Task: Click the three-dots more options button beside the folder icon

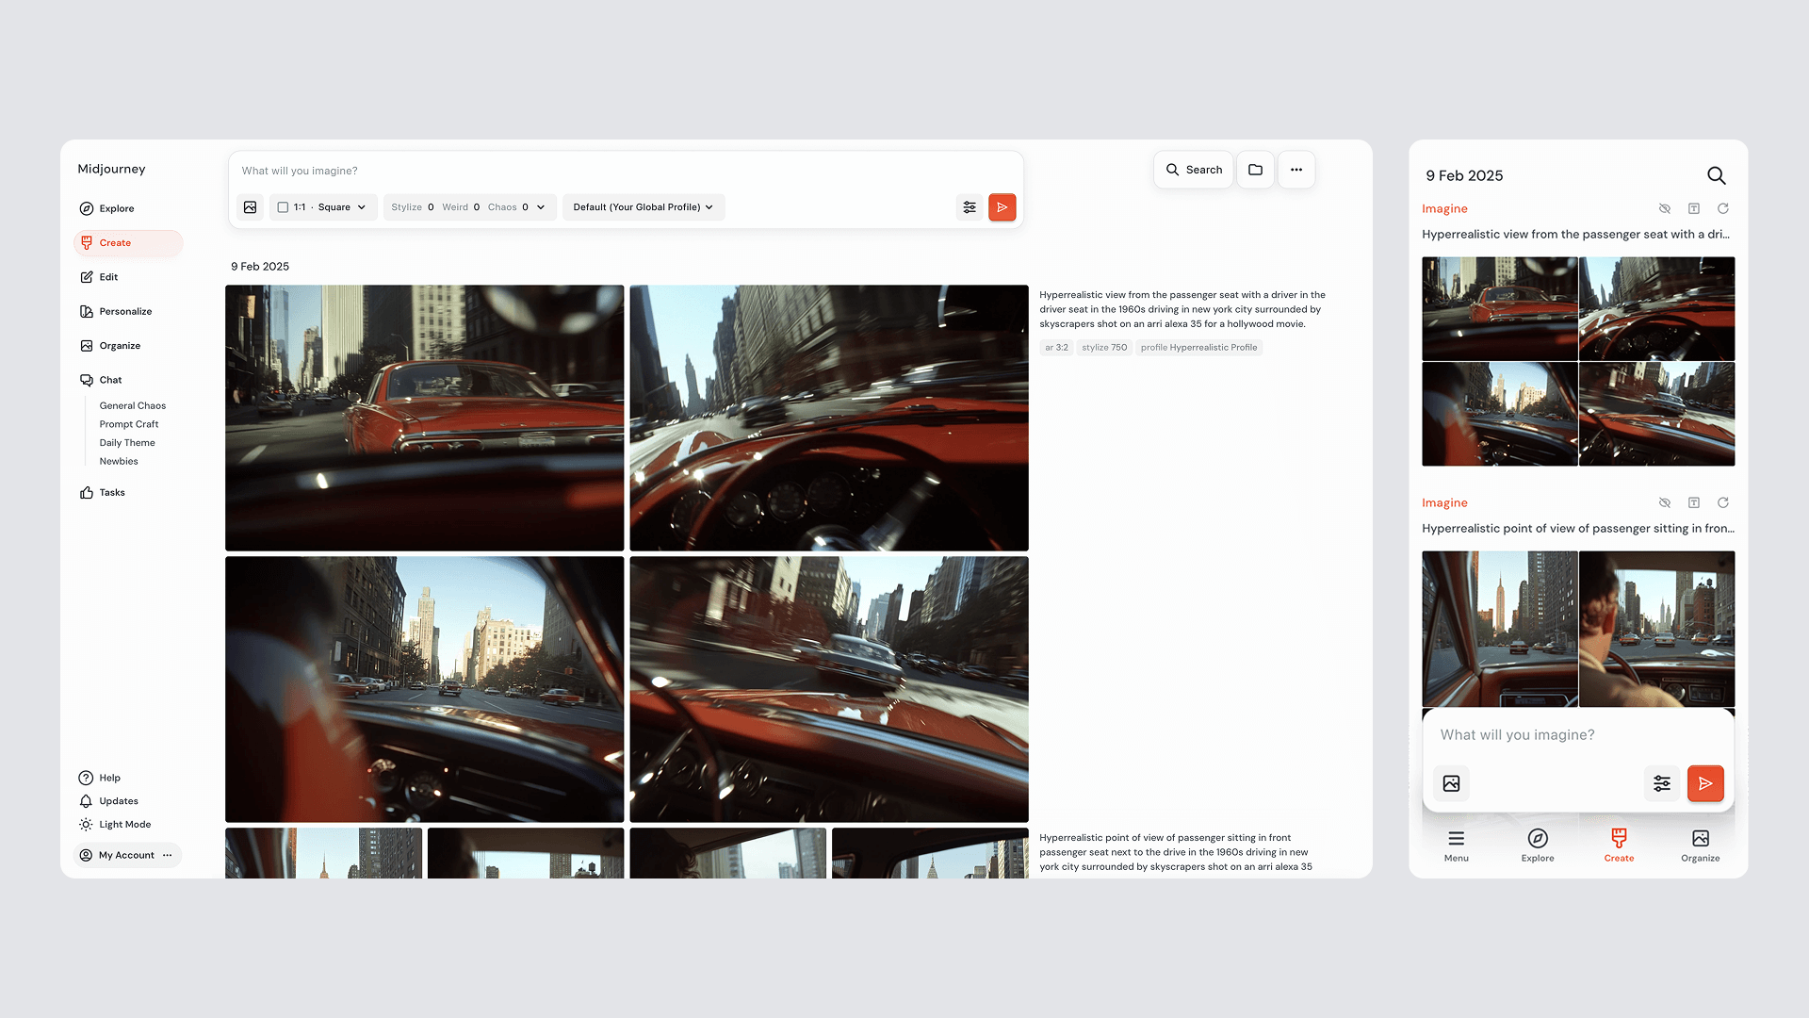Action: click(x=1296, y=170)
